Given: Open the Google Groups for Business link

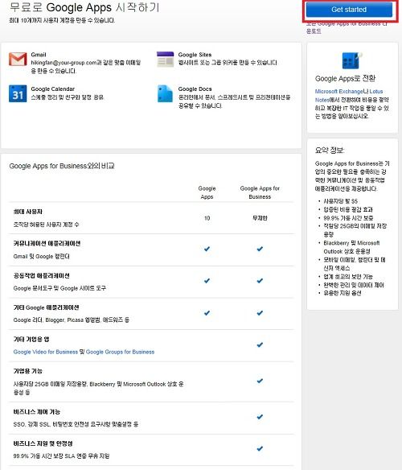Looking at the screenshot, I should click(120, 352).
